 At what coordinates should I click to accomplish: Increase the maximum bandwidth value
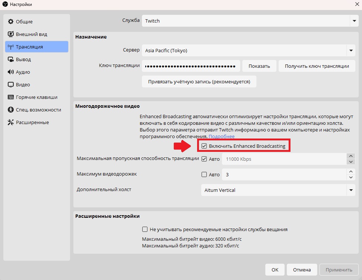pos(351,156)
